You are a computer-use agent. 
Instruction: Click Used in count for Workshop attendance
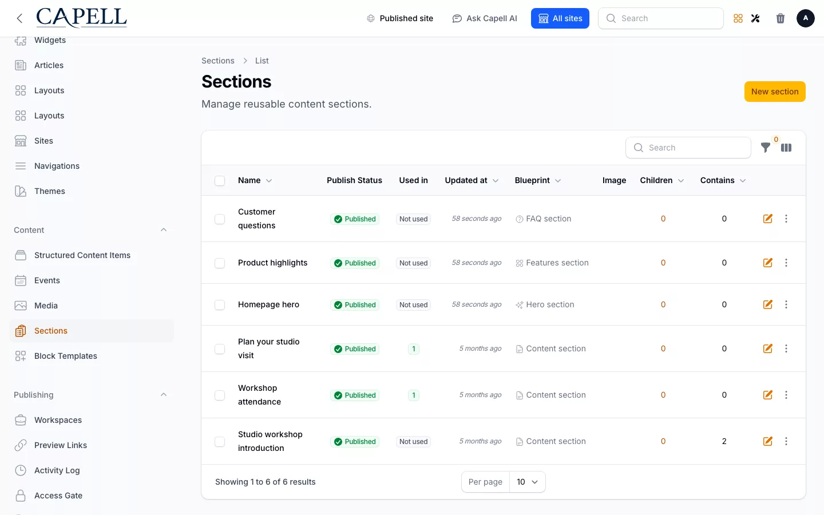(x=414, y=395)
